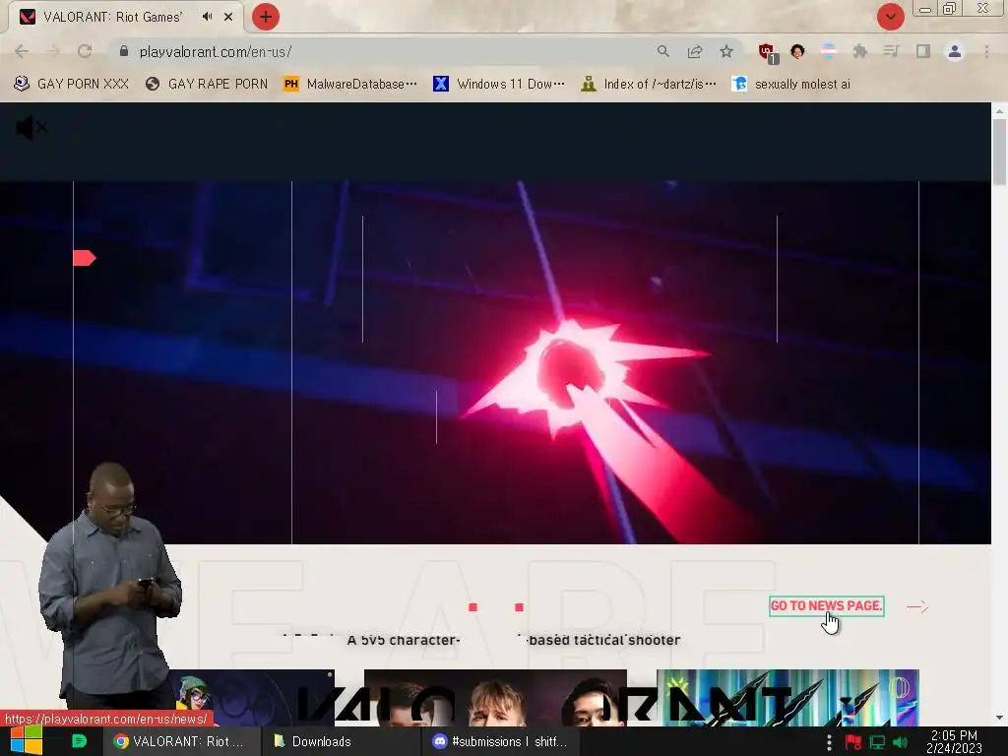Go back with the browser back arrow
The image size is (1008, 756).
[x=22, y=51]
